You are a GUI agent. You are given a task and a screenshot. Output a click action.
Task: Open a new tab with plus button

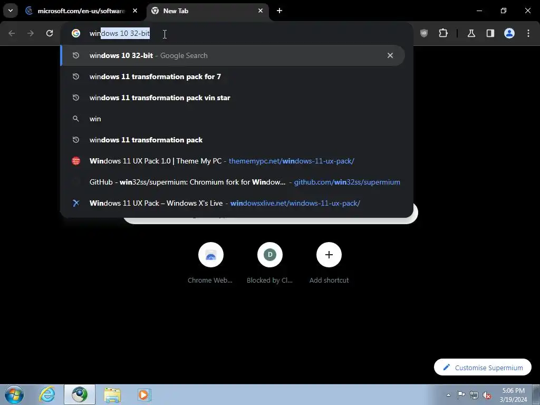tap(279, 11)
